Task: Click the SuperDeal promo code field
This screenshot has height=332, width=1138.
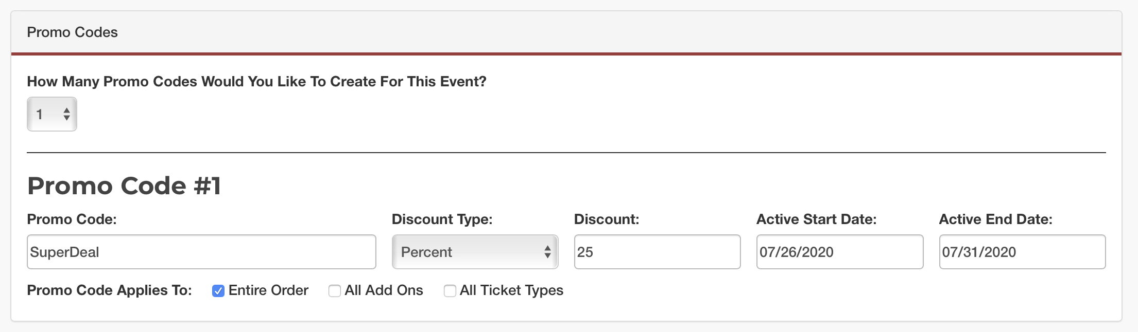Action: tap(201, 252)
